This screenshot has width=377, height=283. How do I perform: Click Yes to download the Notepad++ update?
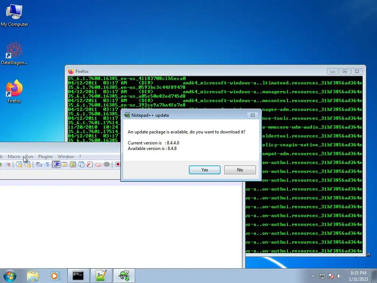[205, 170]
